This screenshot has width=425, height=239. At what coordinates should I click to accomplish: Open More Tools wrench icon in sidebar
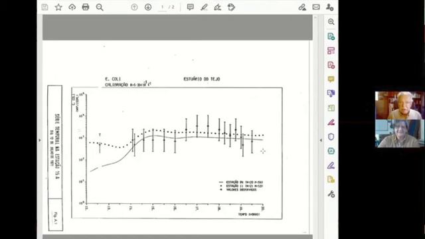click(331, 194)
